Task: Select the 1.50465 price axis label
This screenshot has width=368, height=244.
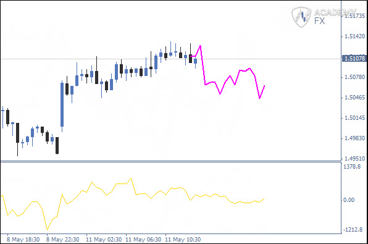Action: (354, 98)
